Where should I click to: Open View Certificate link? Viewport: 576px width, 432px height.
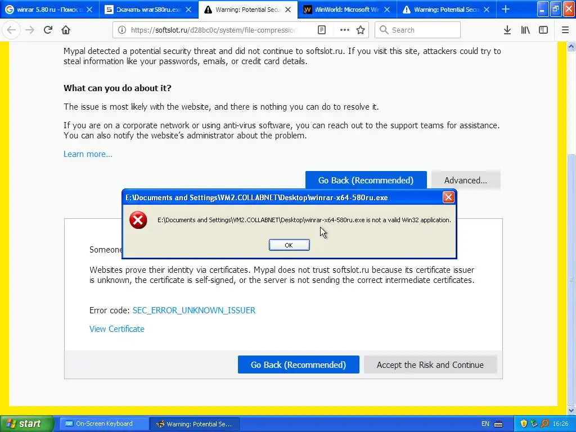tap(117, 329)
